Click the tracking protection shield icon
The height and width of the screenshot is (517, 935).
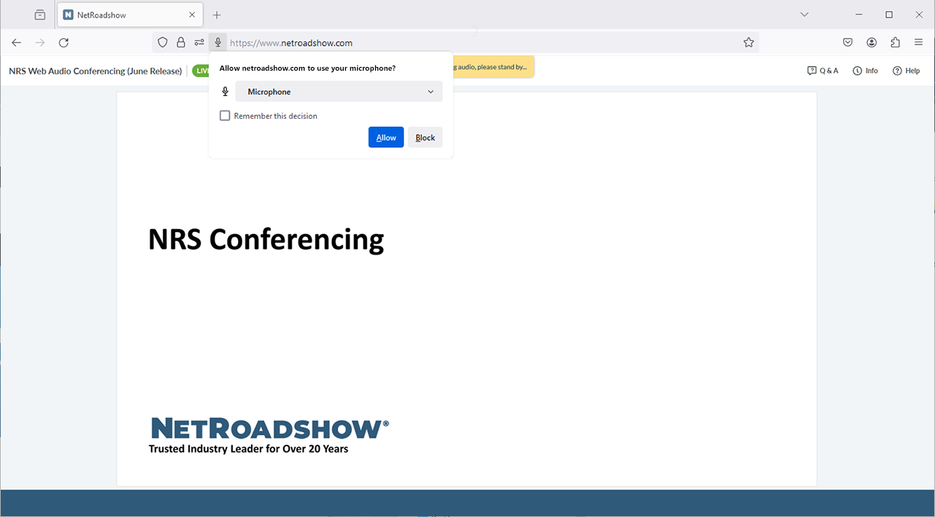pos(162,42)
